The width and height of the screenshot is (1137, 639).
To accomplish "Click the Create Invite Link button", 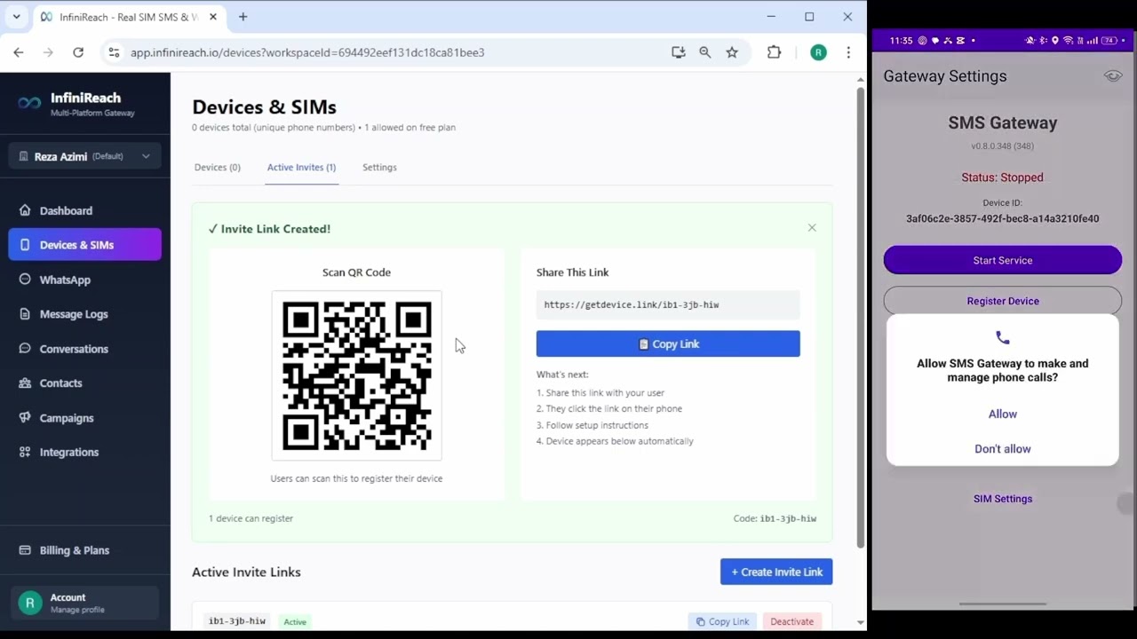I will click(x=776, y=572).
